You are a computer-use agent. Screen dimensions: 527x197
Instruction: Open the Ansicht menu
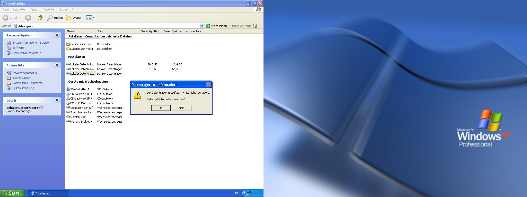point(35,9)
